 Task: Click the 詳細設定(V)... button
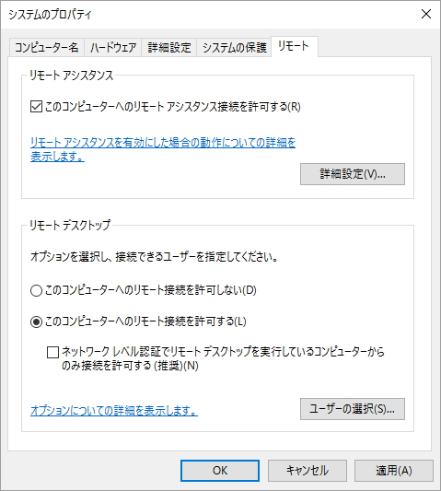(353, 174)
